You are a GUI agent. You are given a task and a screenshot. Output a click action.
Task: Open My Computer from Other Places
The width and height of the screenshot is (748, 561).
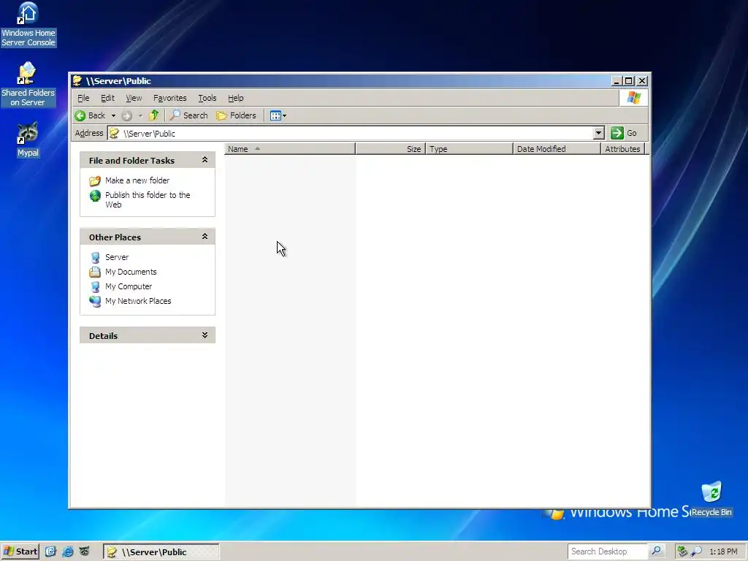[x=129, y=286]
